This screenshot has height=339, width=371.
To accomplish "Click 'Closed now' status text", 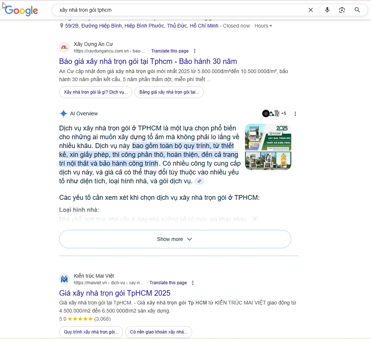I will [236, 26].
